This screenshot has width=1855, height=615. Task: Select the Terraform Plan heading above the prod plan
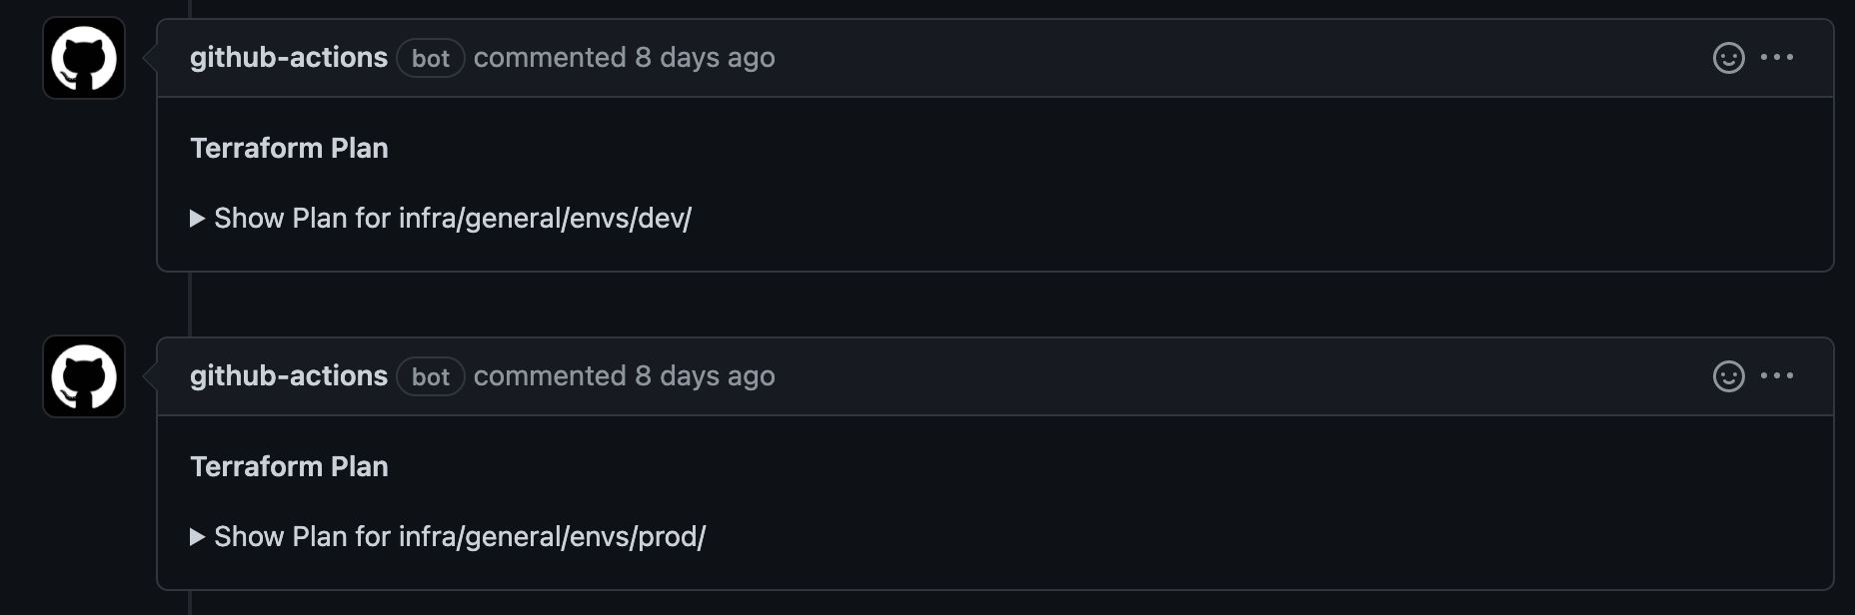289,466
